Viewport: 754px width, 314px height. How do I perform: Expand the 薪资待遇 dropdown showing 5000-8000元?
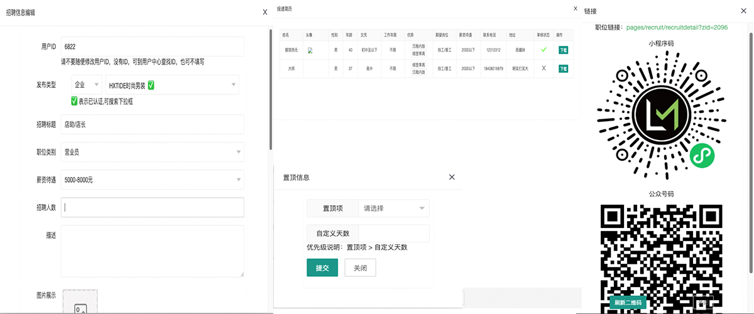tap(152, 180)
